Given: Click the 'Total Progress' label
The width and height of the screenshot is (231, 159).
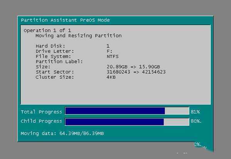Looking at the screenshot, I should 41,112.
